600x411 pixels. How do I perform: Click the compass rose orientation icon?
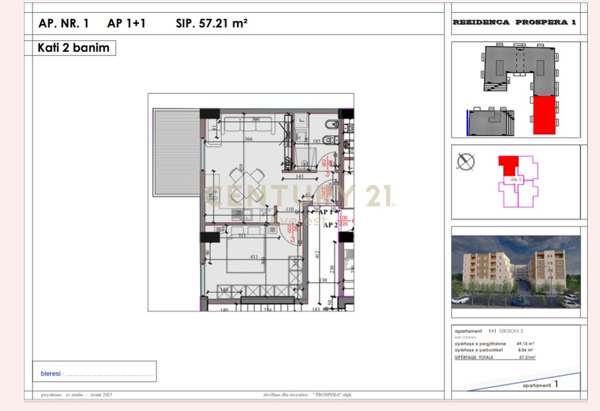pyautogui.click(x=465, y=161)
